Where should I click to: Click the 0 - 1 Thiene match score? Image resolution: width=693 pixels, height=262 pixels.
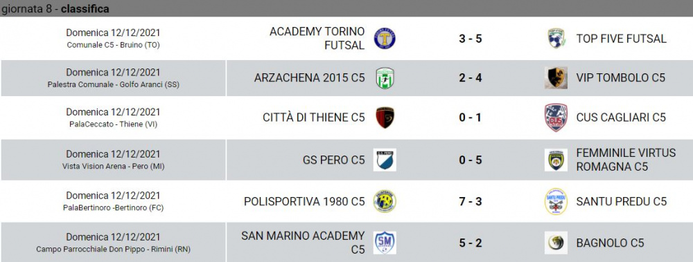pyautogui.click(x=471, y=118)
